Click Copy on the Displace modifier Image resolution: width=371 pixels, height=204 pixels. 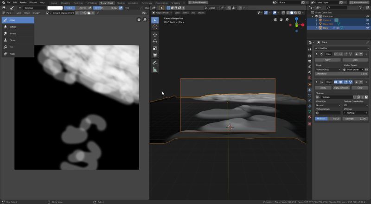point(360,88)
